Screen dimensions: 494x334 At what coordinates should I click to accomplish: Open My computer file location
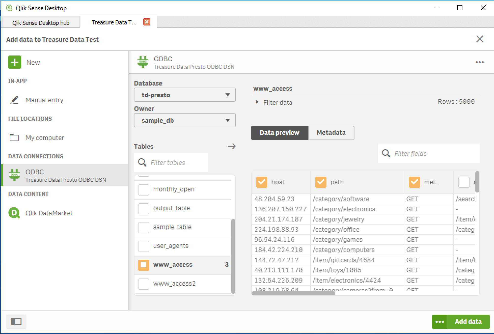[x=45, y=138]
